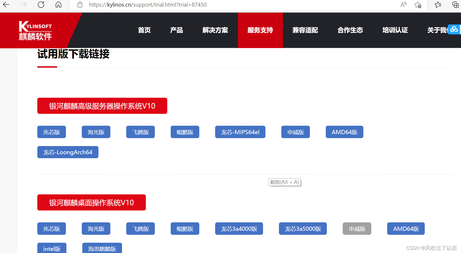Click the 银河麒麟桌面操作系统V10 banner
Image resolution: width=461 pixels, height=253 pixels.
tap(92, 203)
